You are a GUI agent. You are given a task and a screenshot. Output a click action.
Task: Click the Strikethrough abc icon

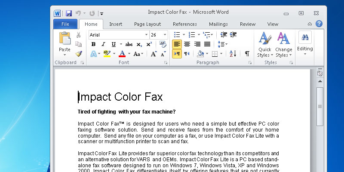(129, 44)
